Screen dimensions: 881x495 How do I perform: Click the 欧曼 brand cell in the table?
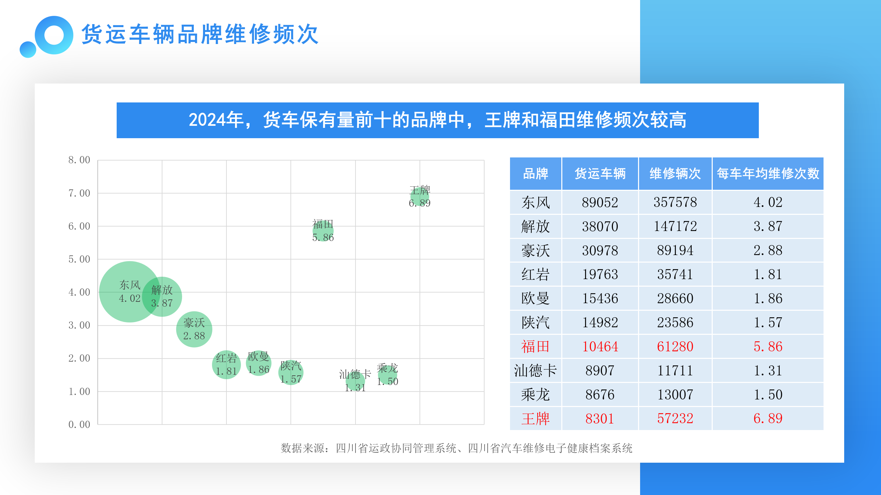(535, 298)
